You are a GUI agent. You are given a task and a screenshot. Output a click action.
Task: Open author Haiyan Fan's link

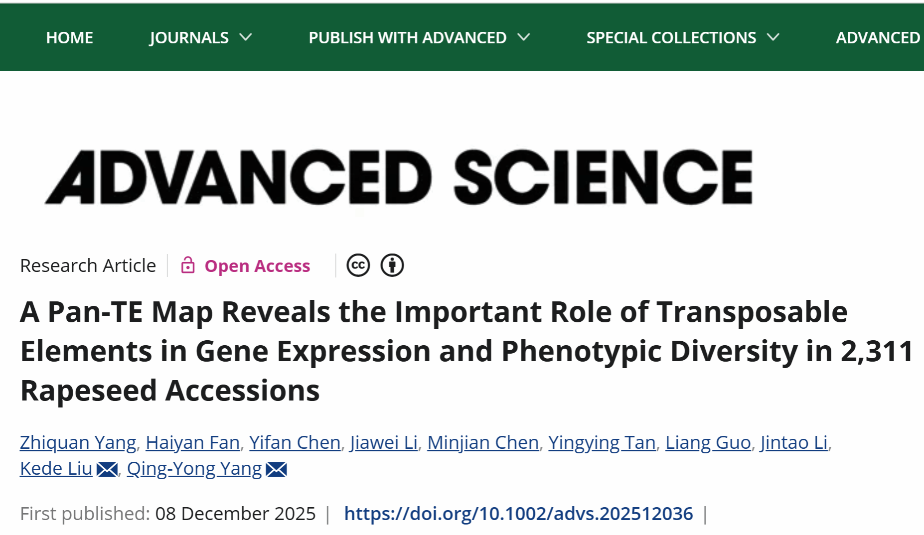[192, 442]
